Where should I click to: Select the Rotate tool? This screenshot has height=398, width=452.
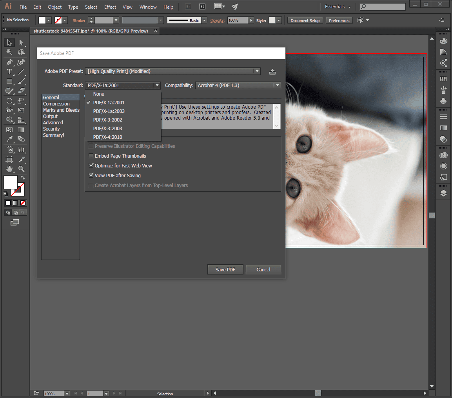[9, 101]
